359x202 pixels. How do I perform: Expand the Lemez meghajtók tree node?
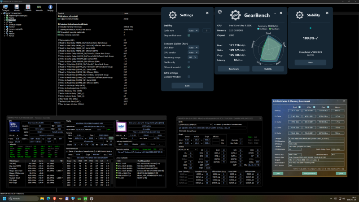(x=4, y=29)
